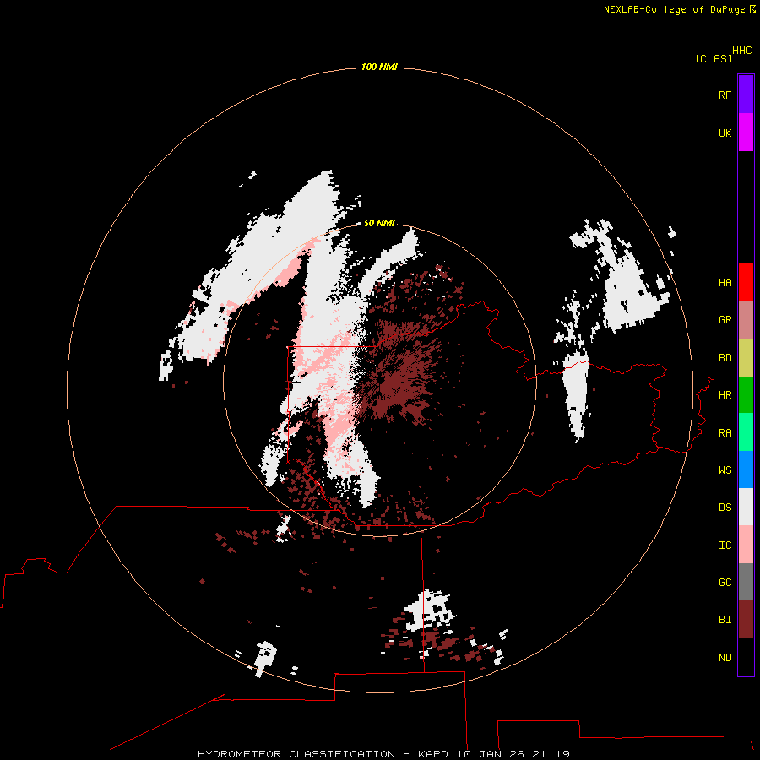Screen dimensions: 760x760
Task: Click the BD legend label
Action: [x=725, y=358]
